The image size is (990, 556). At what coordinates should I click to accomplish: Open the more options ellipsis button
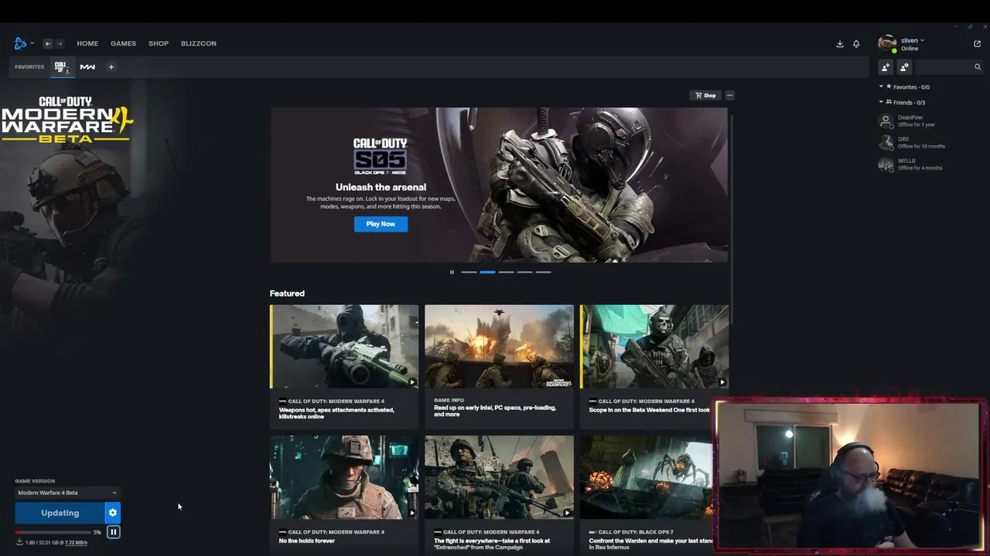(x=729, y=96)
